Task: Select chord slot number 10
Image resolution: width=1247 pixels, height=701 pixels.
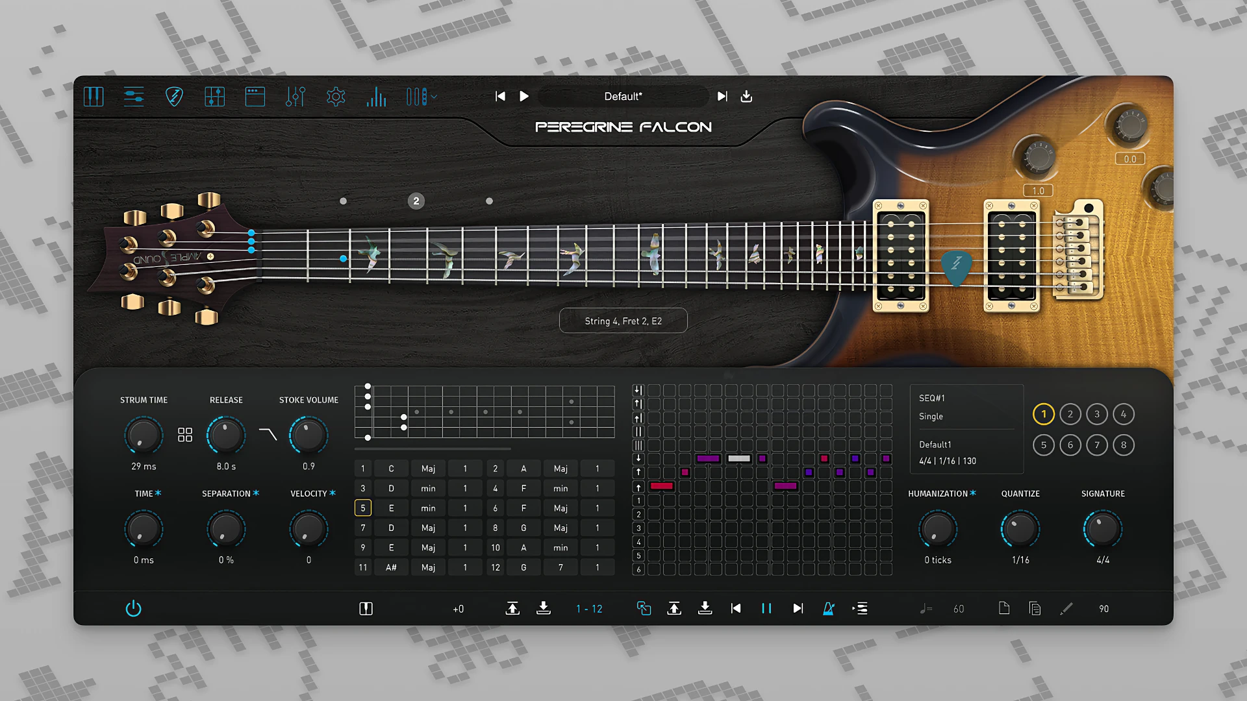Action: 496,548
